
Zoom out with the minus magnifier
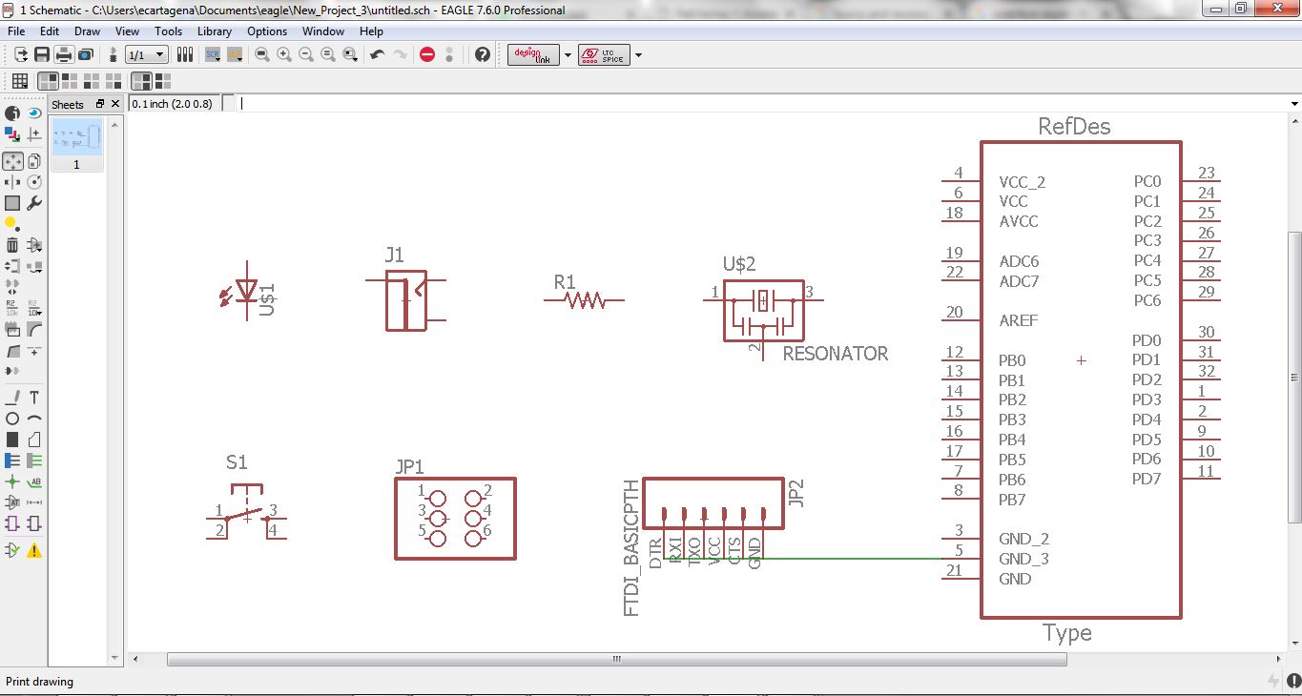(306, 54)
